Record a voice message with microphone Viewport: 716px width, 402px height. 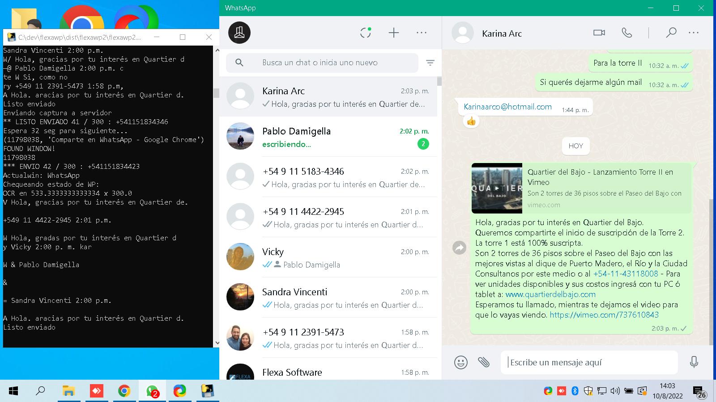point(694,362)
